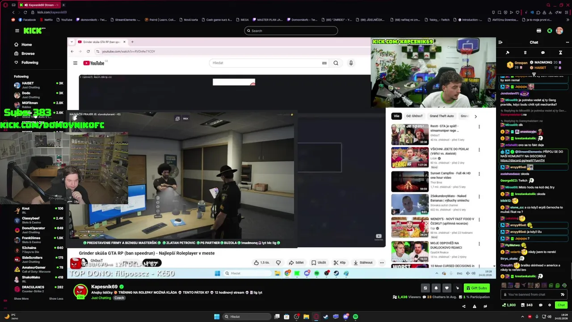
Task: Open the shop icon showing 343
Action: click(x=526, y=305)
